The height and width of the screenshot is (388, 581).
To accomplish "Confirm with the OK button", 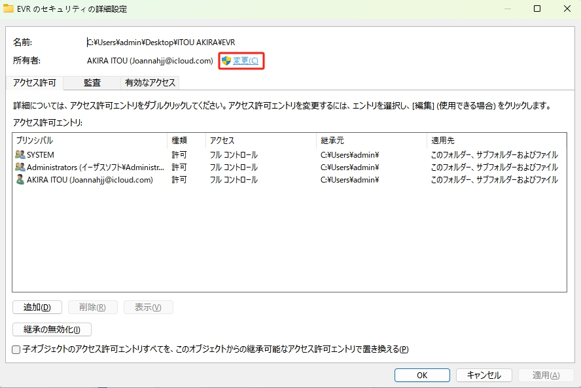I will tap(422, 376).
